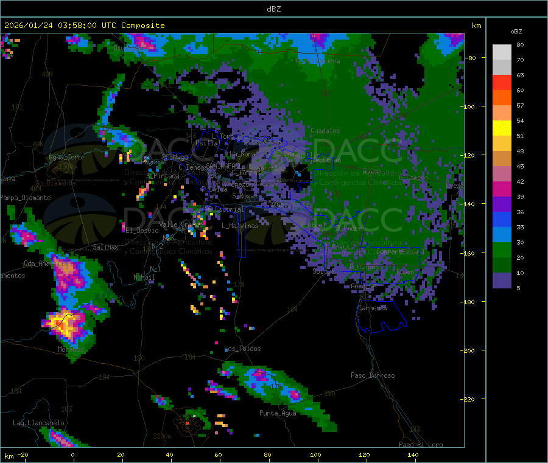548x463 pixels.
Task: Click the '42' value in the dBZ legend
Action: pyautogui.click(x=520, y=181)
